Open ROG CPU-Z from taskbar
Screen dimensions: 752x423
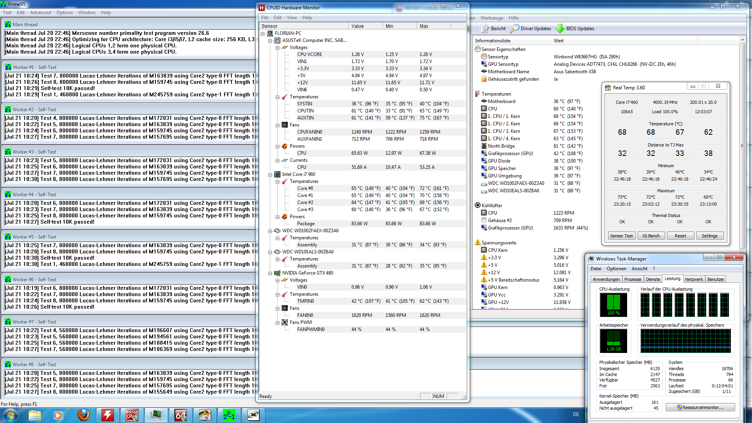[132, 415]
